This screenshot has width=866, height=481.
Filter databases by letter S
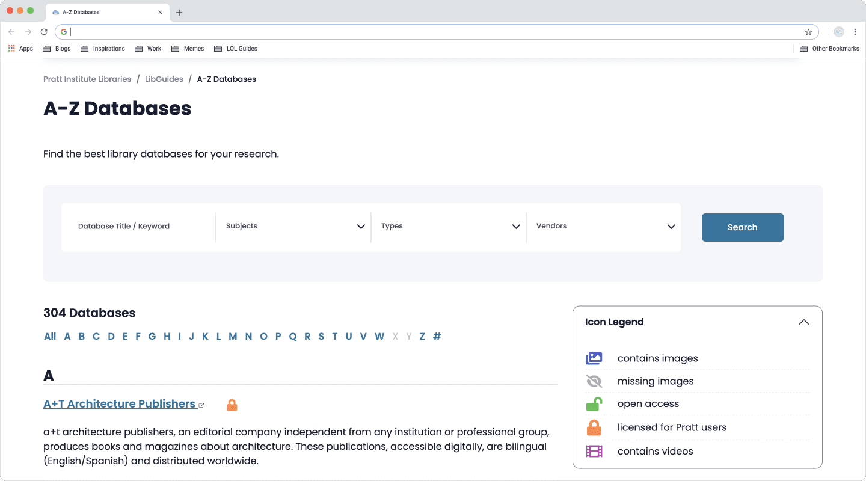tap(321, 336)
